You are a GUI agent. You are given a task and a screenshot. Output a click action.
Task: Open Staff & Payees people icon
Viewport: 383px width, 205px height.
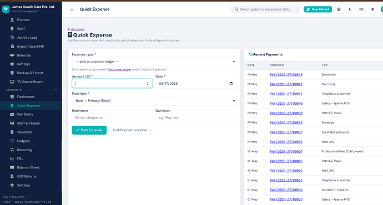coord(12,123)
